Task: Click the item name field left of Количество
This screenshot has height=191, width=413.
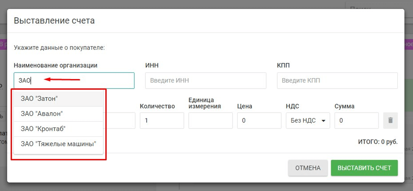Action: (120, 121)
